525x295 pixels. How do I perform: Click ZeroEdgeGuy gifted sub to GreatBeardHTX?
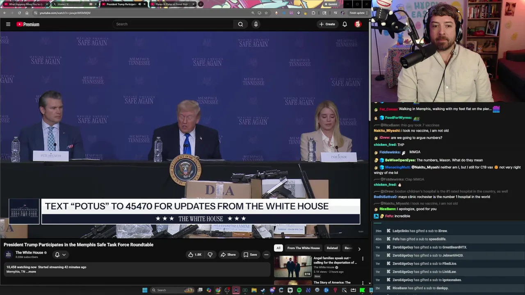(x=429, y=247)
